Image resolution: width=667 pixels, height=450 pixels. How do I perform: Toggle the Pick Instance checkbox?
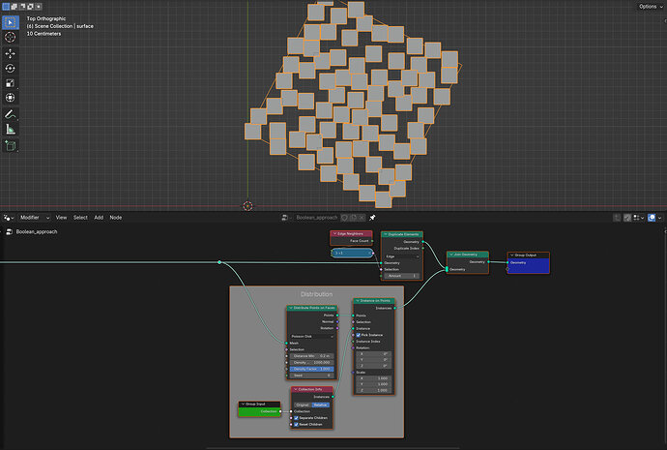(359, 335)
